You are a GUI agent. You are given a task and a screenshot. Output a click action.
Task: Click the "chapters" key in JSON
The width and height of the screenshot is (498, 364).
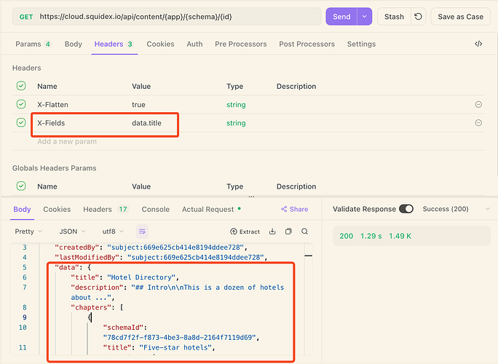91,307
